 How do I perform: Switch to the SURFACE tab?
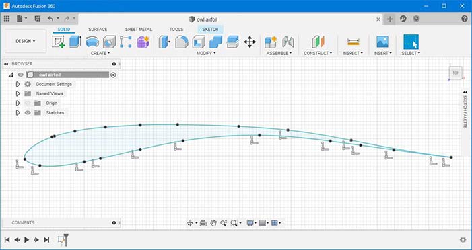click(98, 29)
